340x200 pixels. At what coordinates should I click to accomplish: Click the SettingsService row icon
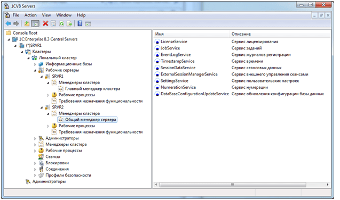[x=157, y=81]
